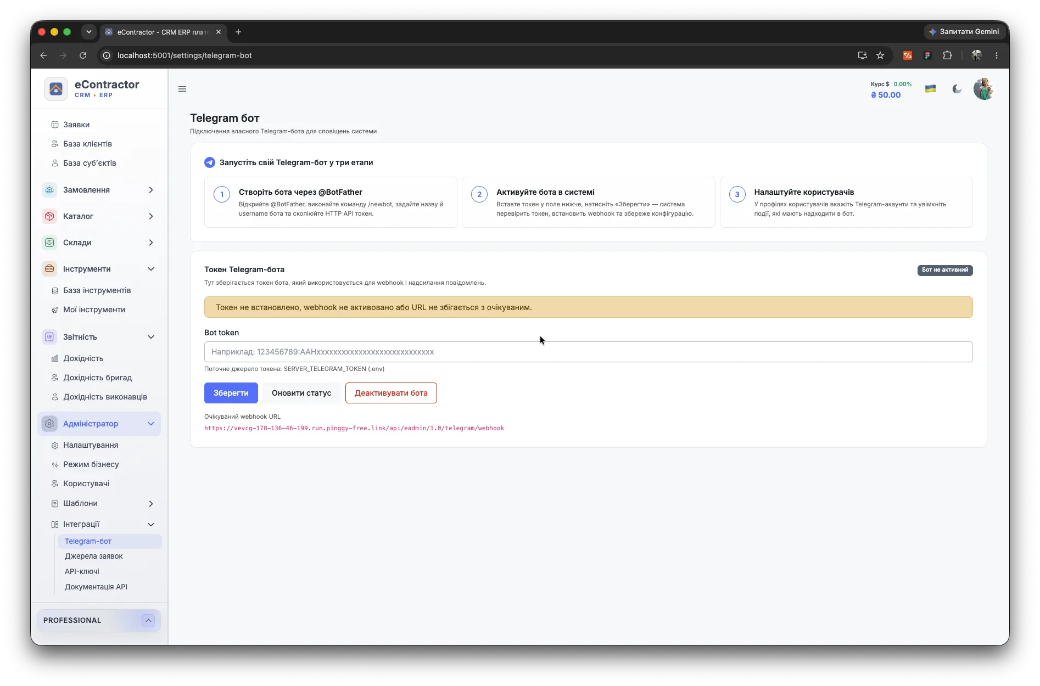Select Telegram-бот integration item
Screen dimensions: 1040x686
(110, 541)
